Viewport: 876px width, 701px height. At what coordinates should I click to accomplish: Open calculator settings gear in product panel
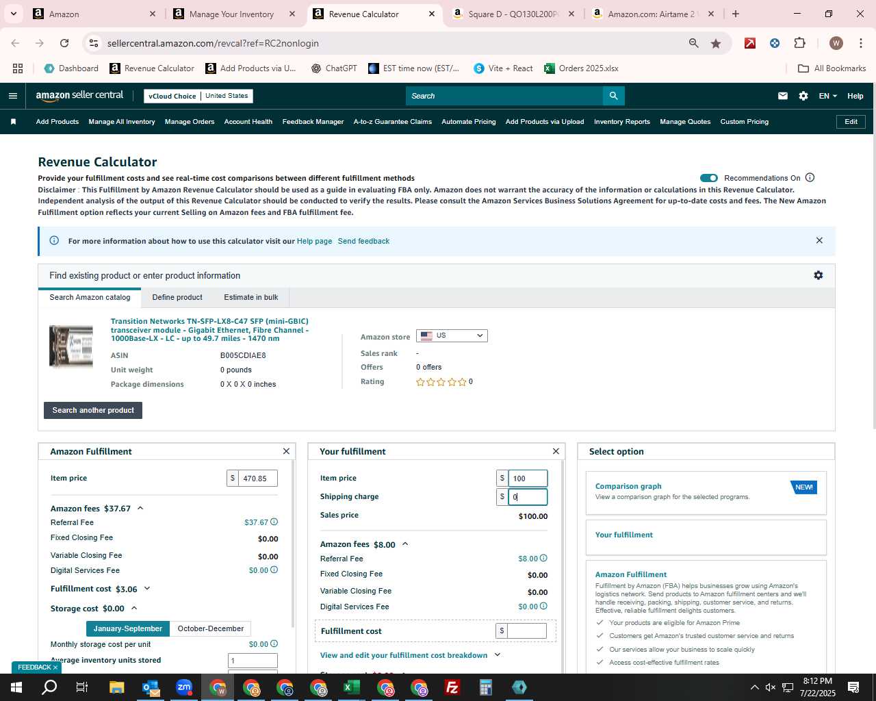pyautogui.click(x=818, y=275)
